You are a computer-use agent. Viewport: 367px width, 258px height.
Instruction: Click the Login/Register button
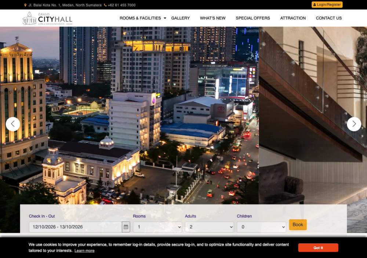(x=327, y=5)
